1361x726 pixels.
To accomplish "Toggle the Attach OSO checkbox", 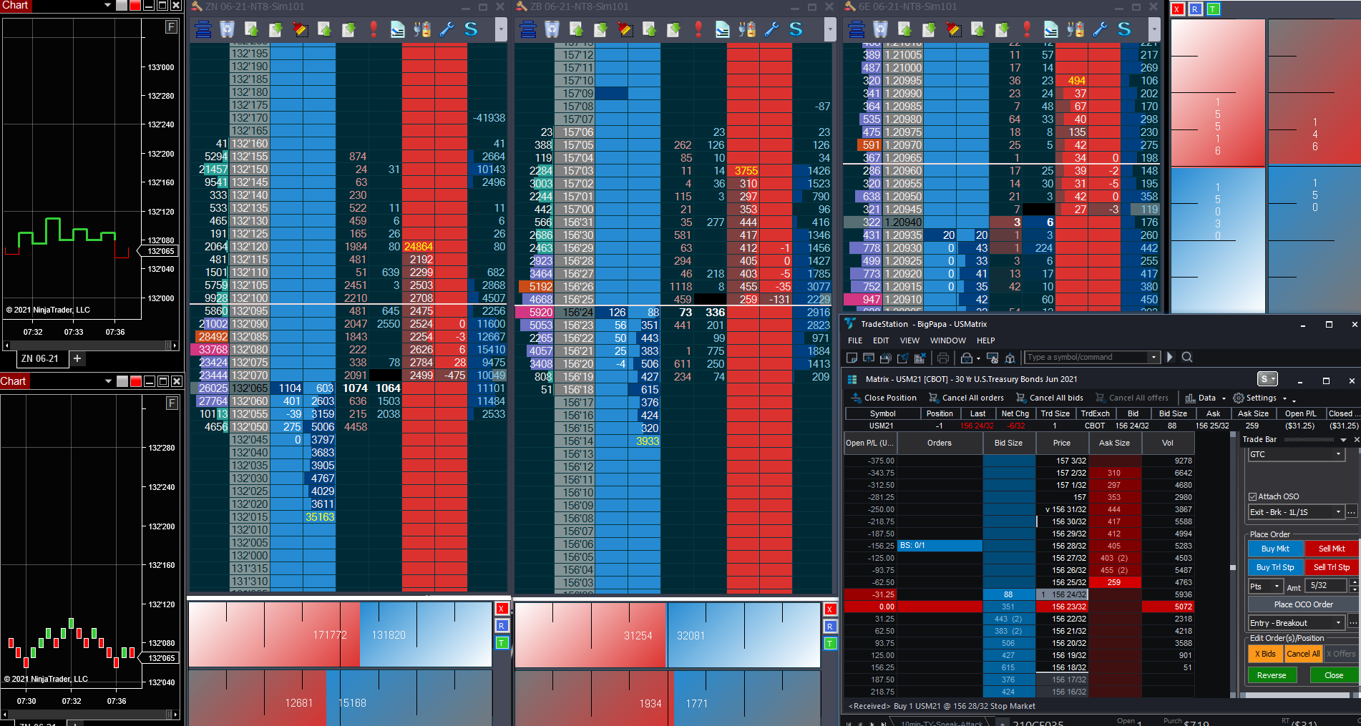I will pos(1253,496).
